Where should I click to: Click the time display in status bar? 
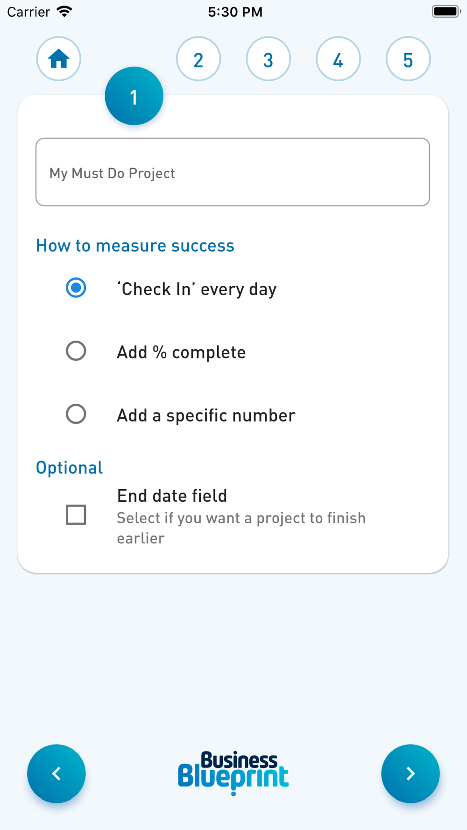click(235, 12)
